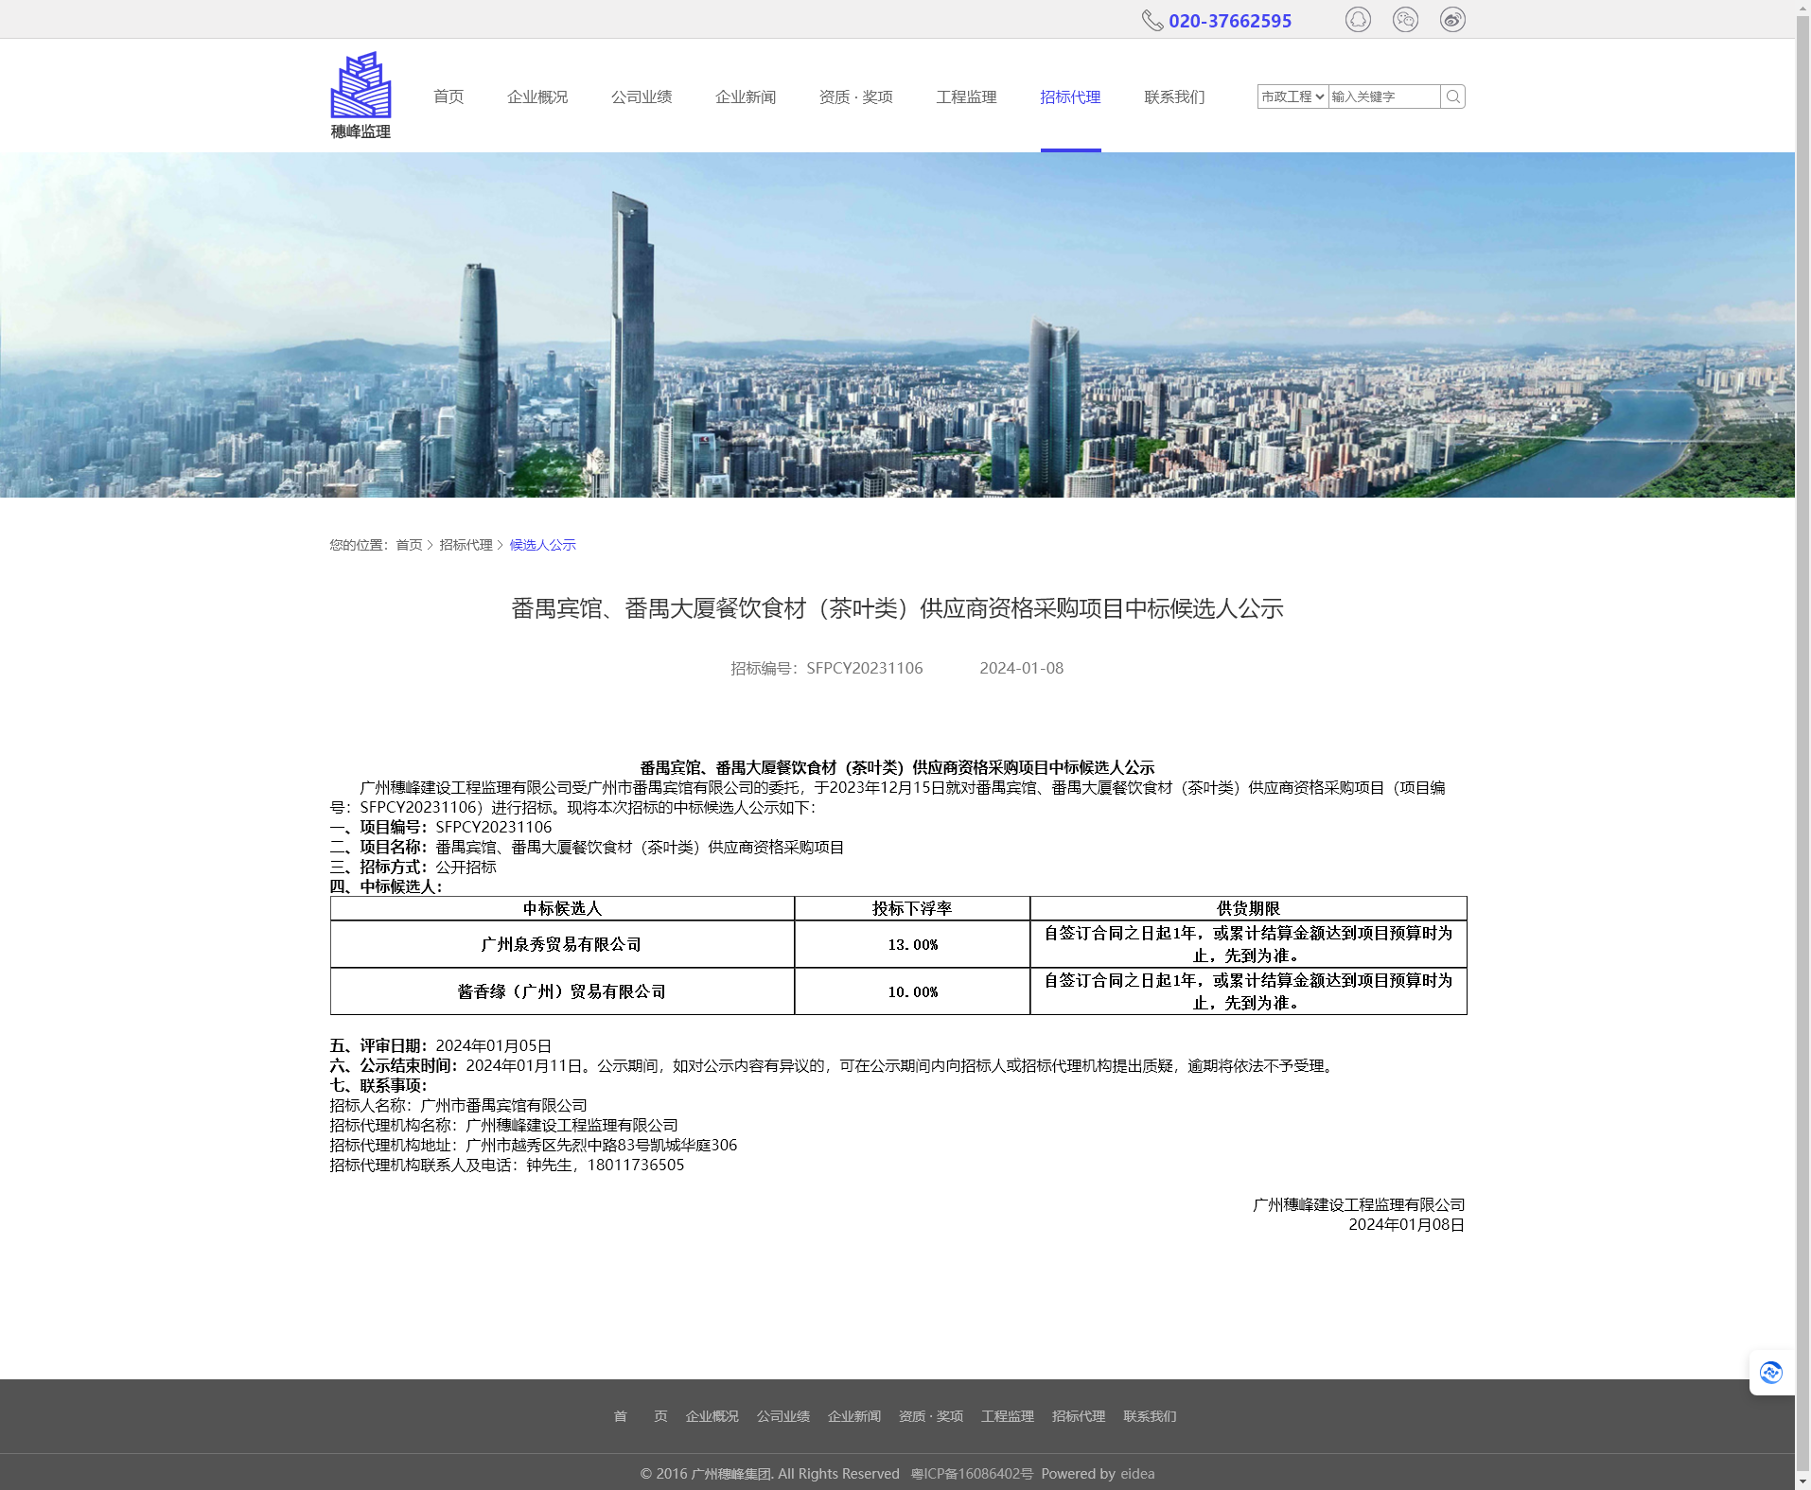Open the floating chat widget icon
The image size is (1811, 1490).
click(1771, 1372)
